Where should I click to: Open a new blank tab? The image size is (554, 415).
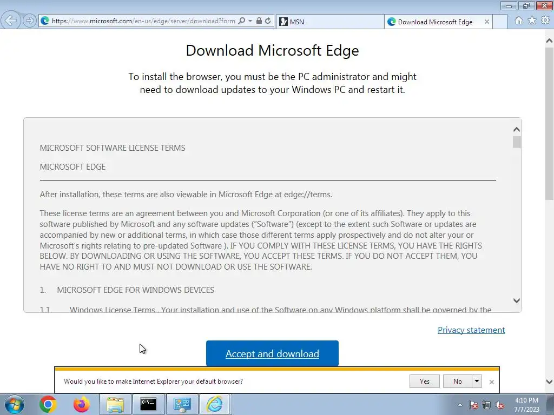click(500, 22)
